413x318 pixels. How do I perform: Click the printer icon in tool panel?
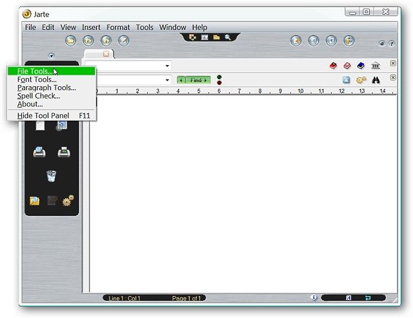click(64, 152)
